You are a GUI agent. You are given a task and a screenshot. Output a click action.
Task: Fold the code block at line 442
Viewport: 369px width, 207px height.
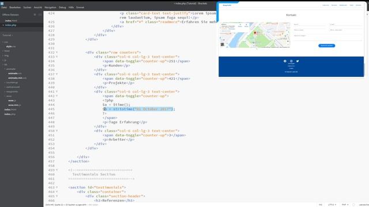(57, 96)
